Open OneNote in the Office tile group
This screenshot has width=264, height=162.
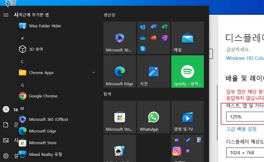pyautogui.click(x=165, y=38)
